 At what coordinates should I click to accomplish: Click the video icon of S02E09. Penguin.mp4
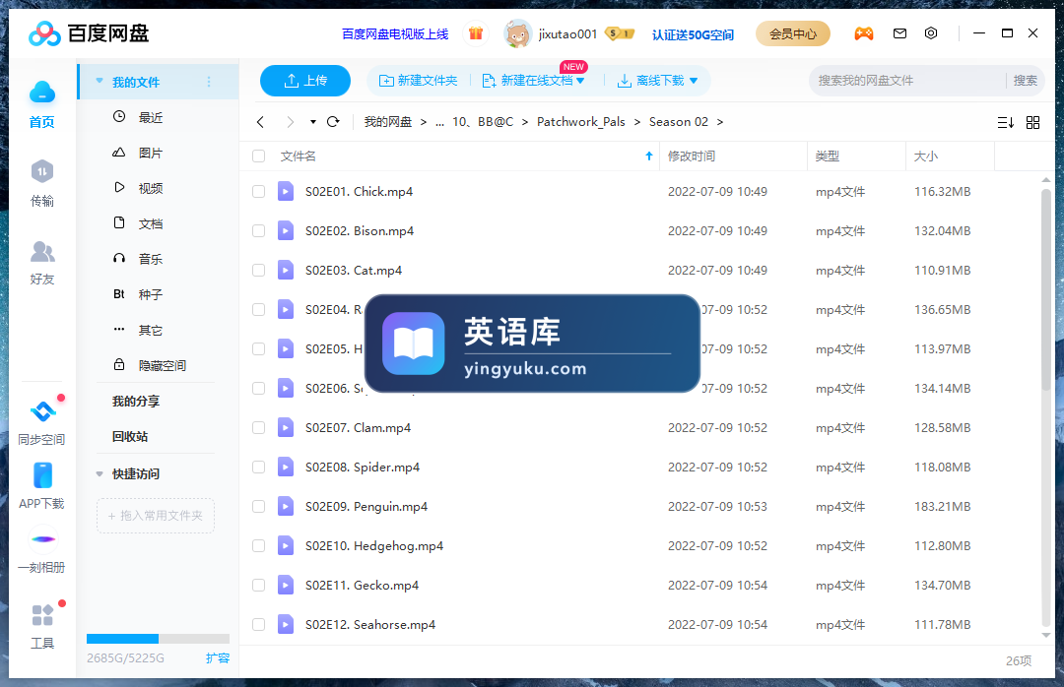coord(286,506)
